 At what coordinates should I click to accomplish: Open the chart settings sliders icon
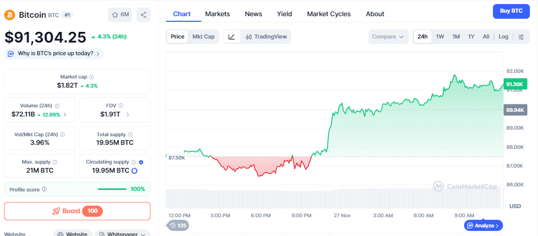521,37
